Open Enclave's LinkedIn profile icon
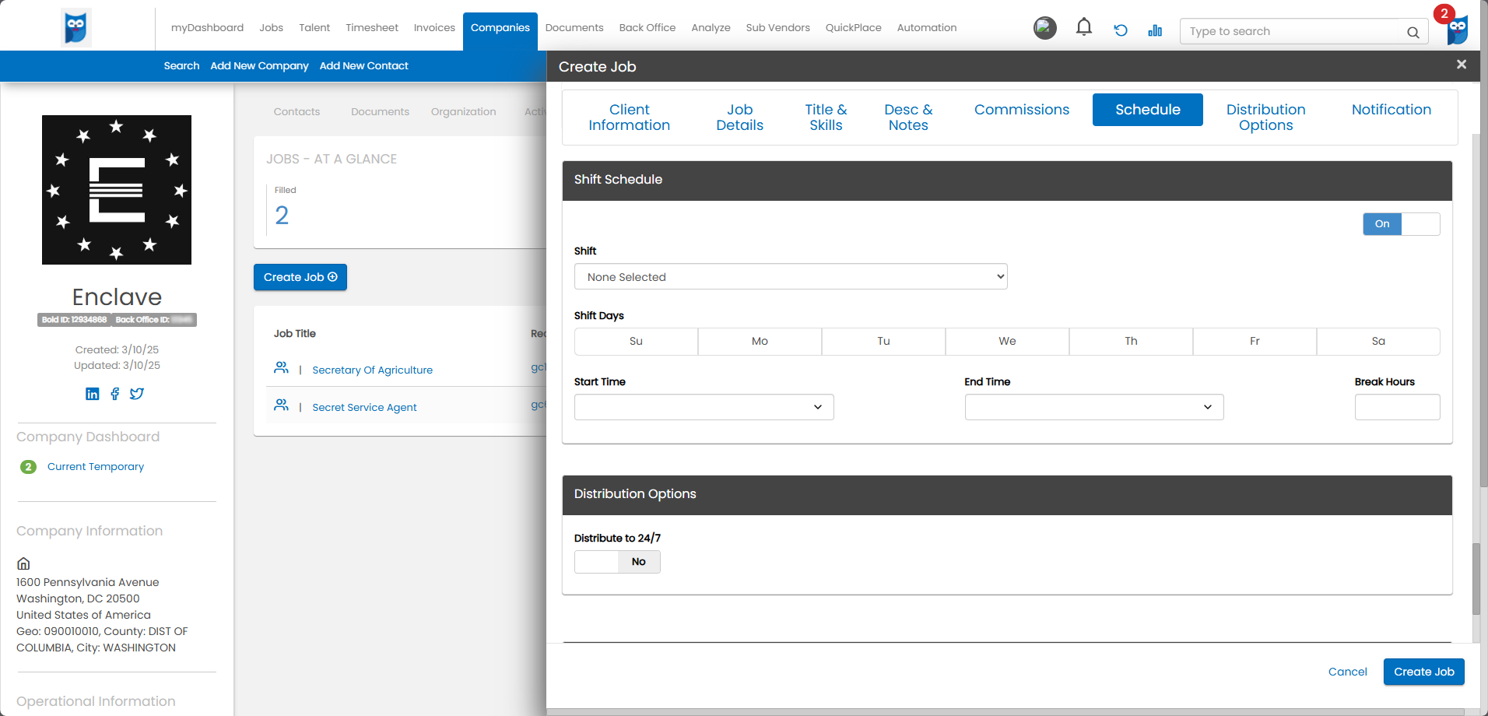 coord(93,394)
